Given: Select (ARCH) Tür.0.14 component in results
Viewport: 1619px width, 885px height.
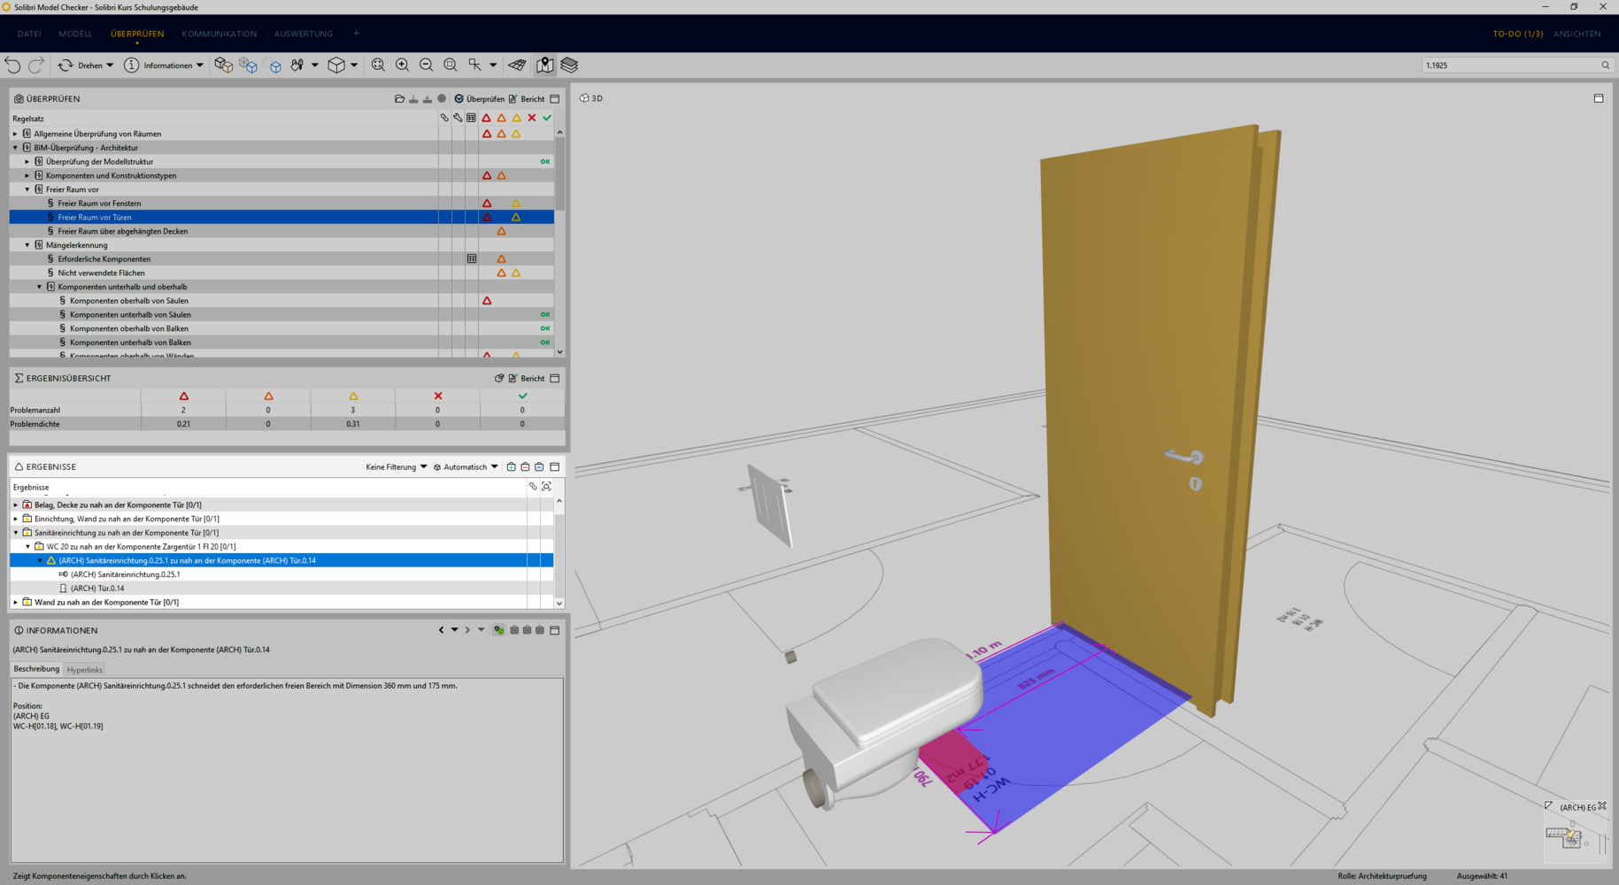Looking at the screenshot, I should click(x=97, y=589).
